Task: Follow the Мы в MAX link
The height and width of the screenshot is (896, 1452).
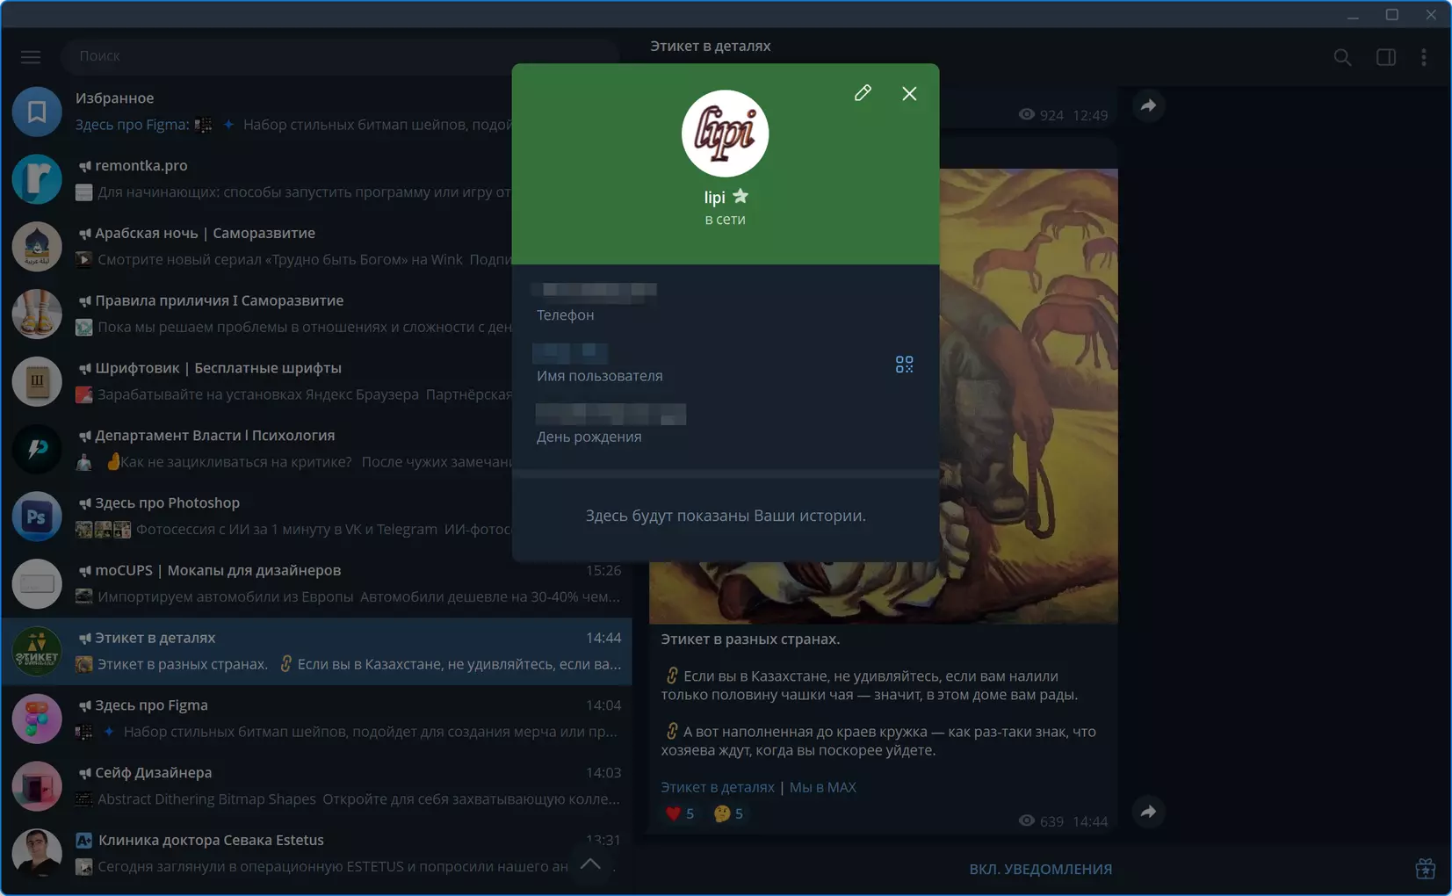Action: [x=823, y=787]
